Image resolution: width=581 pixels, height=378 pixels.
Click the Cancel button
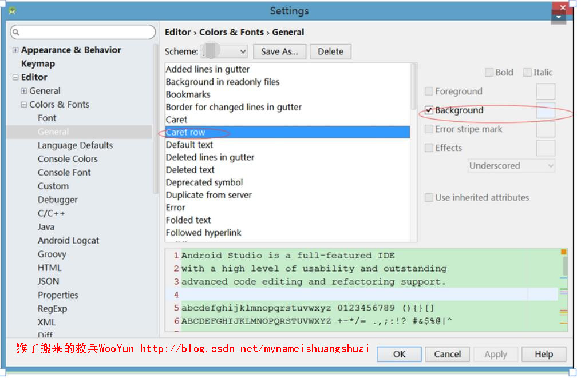pos(447,355)
